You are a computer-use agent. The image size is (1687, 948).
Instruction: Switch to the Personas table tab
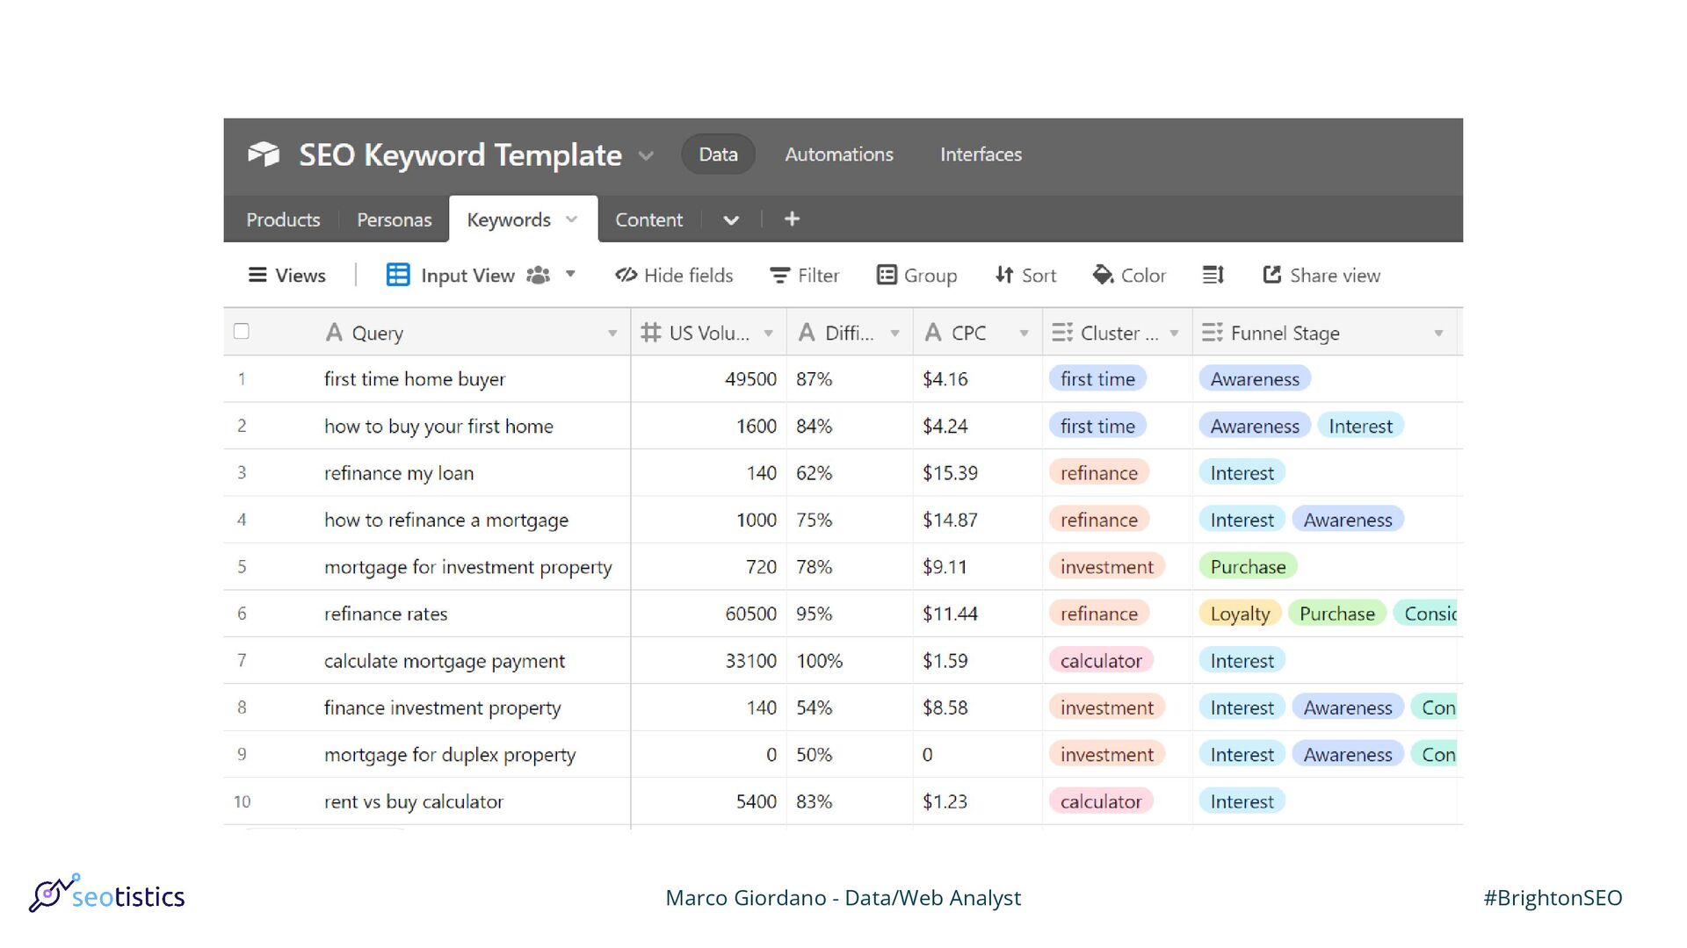tap(394, 220)
